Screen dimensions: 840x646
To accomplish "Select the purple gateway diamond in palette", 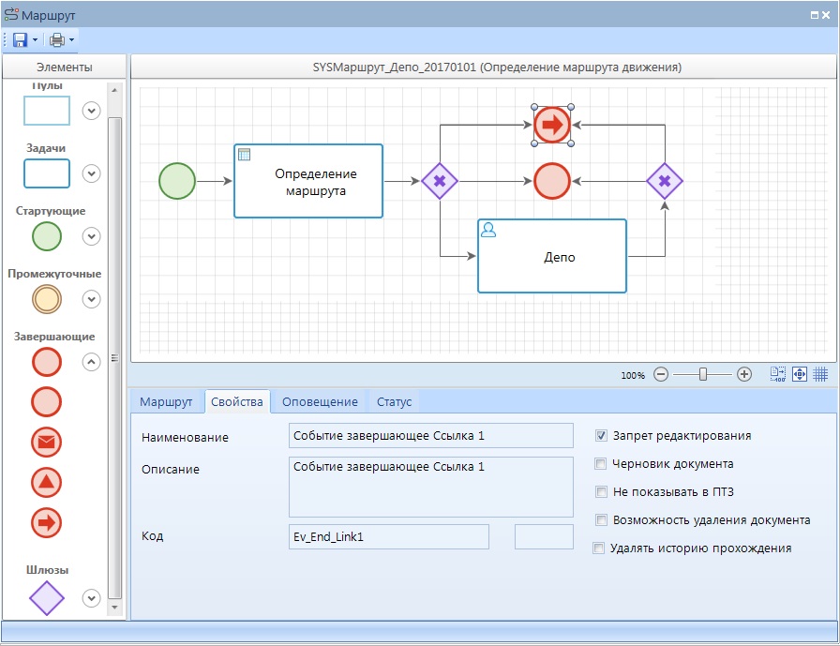I will [x=47, y=597].
